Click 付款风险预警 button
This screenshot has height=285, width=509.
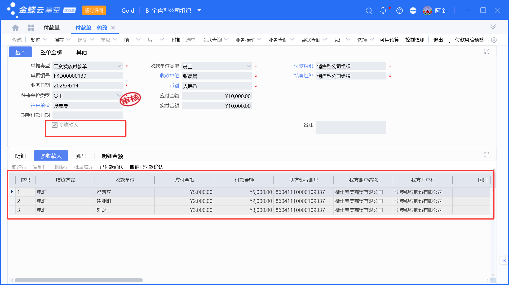click(x=469, y=40)
